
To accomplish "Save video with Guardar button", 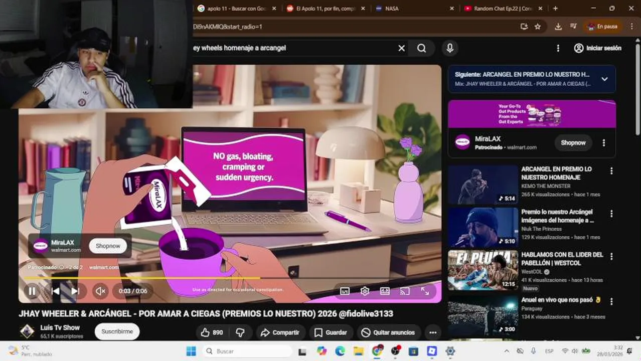I will coord(331,332).
